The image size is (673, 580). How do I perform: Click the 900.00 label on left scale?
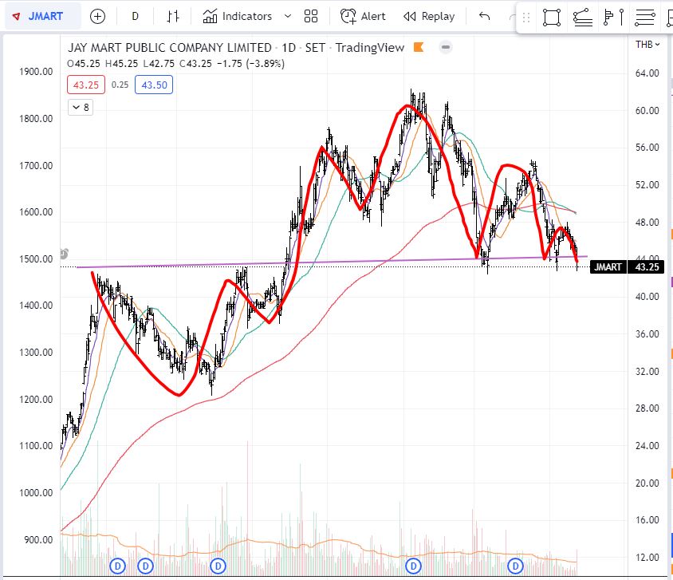(x=38, y=539)
